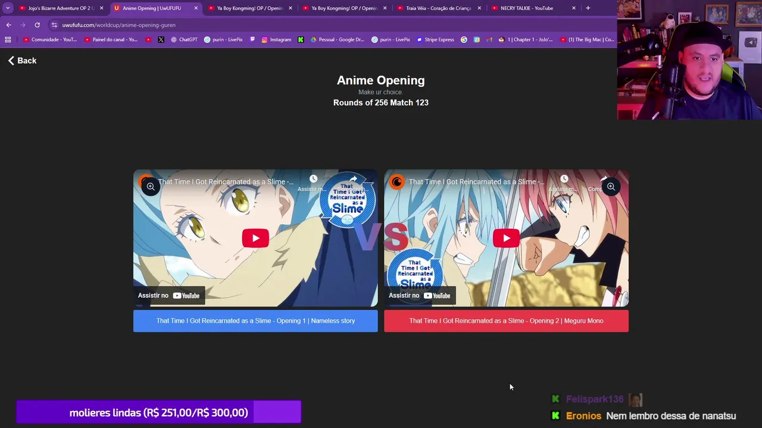Screen dimensions: 762x428
Task: Click Rounds of 256 Match 123 text
Action: click(x=381, y=103)
